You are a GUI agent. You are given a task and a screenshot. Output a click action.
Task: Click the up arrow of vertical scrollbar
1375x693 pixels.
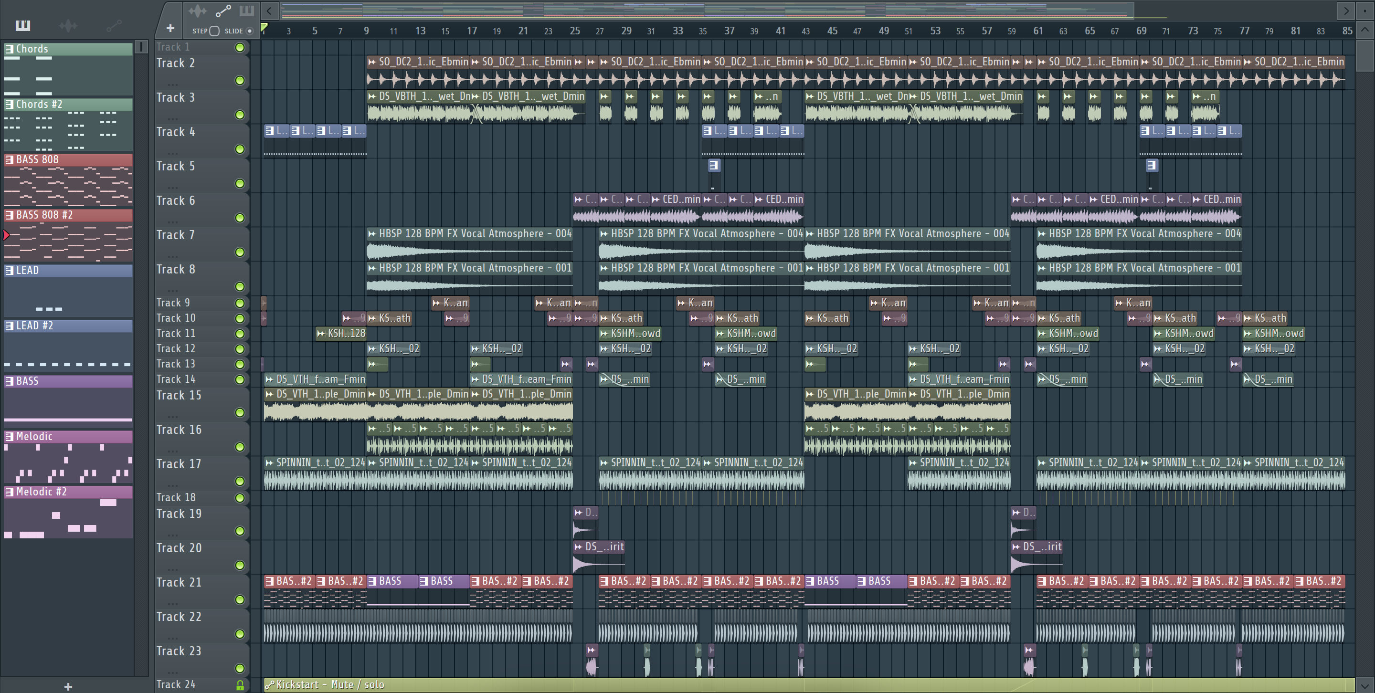[1365, 30]
